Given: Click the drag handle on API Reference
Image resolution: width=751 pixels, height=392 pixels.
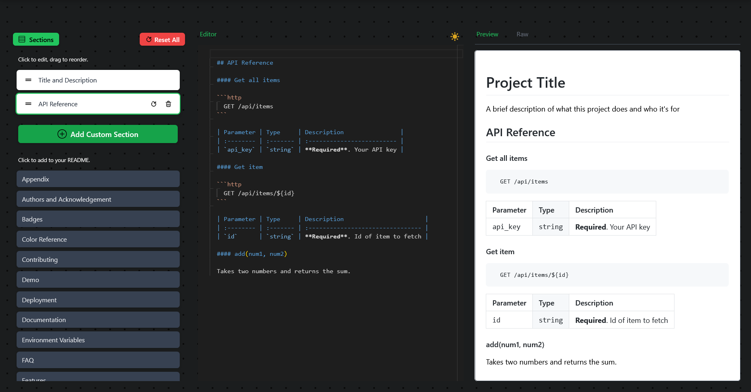Looking at the screenshot, I should tap(28, 104).
